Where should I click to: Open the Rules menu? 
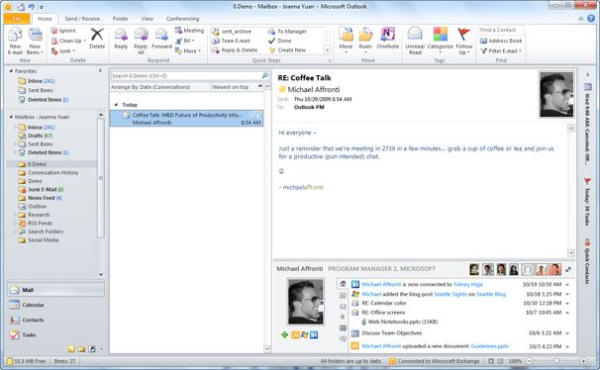[x=365, y=41]
